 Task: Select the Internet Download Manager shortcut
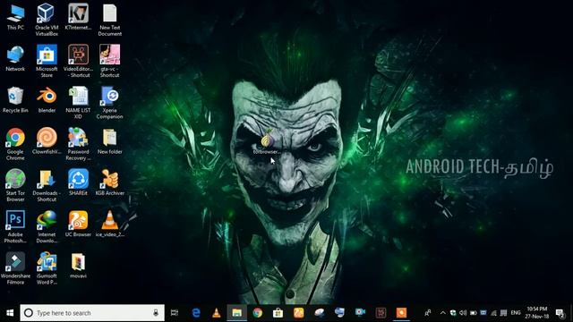click(47, 226)
